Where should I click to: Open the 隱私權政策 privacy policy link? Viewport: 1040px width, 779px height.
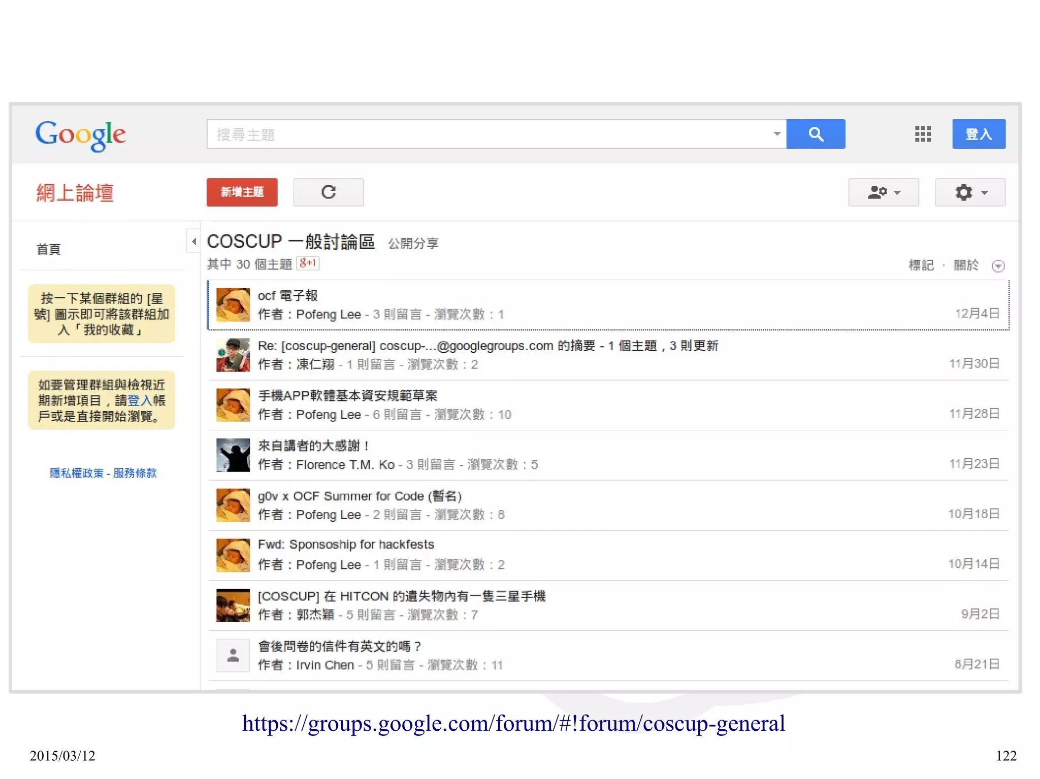(x=77, y=473)
